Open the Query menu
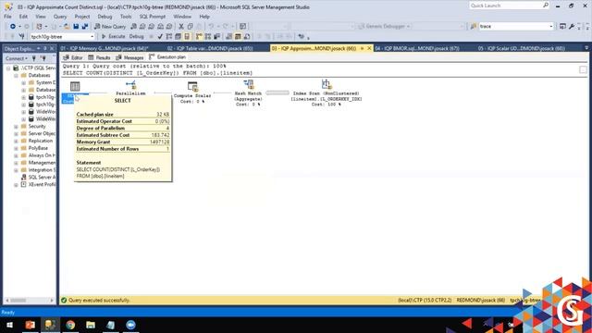This screenshot has height=333, width=592. [60, 17]
